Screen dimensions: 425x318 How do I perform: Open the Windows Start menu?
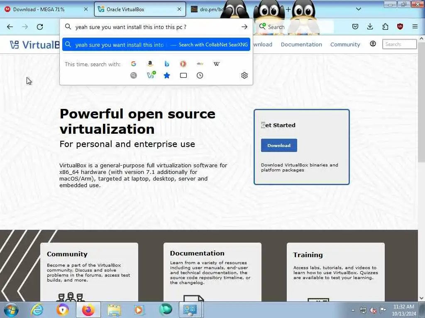(11, 310)
